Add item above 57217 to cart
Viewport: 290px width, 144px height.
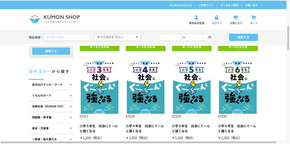click(x=99, y=48)
